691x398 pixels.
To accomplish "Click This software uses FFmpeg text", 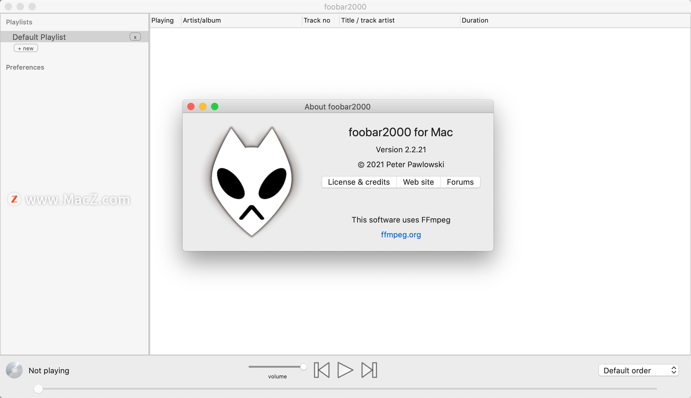I will pos(401,220).
